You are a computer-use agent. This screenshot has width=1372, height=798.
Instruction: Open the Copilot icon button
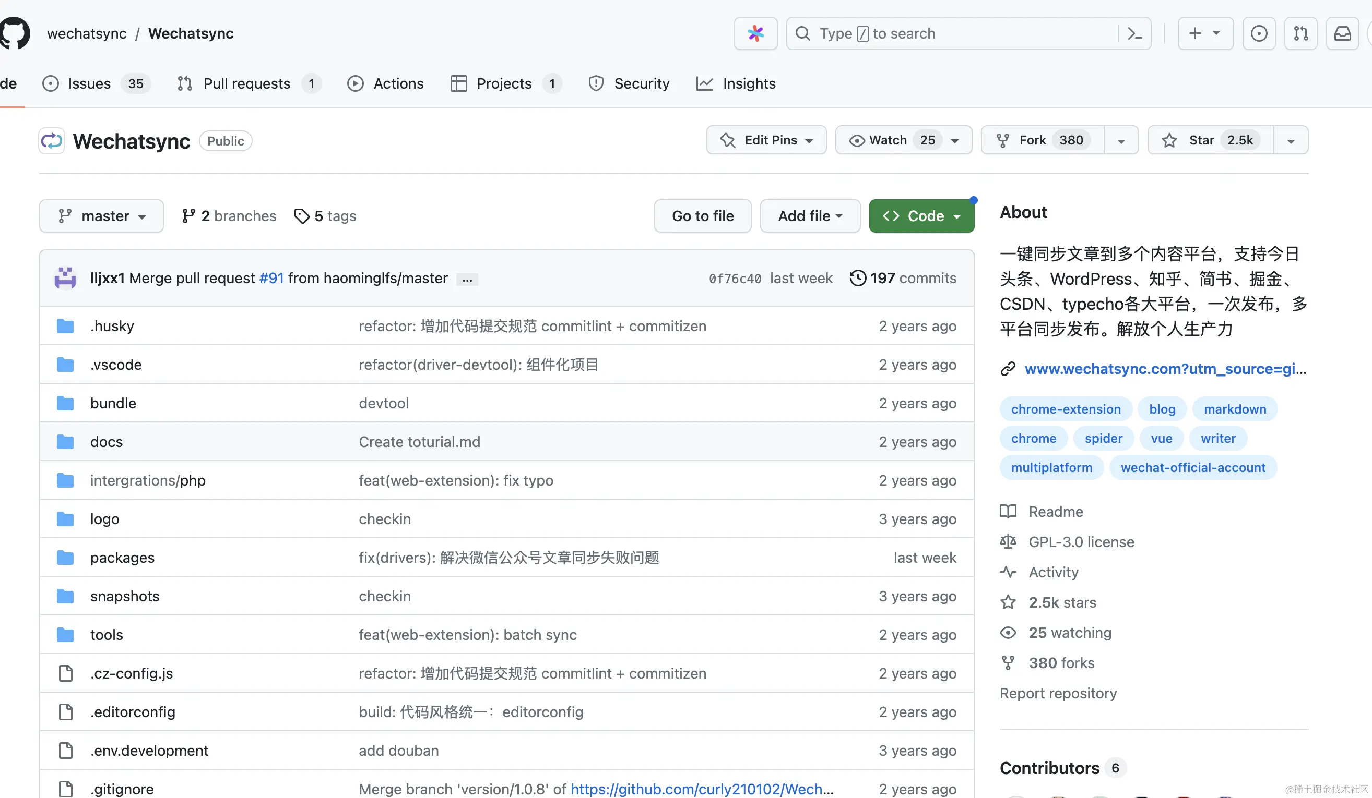(x=755, y=33)
